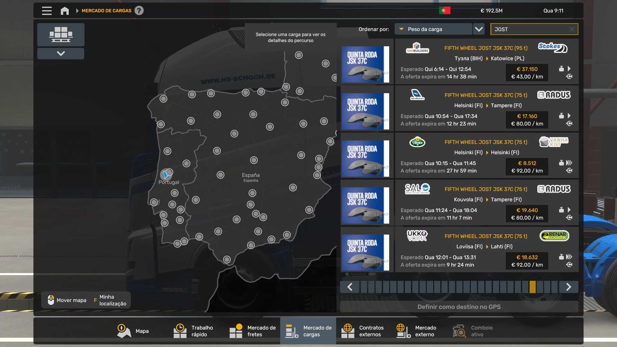Go to the previous page of jobs
Screen dimensions: 617x347
point(350,287)
